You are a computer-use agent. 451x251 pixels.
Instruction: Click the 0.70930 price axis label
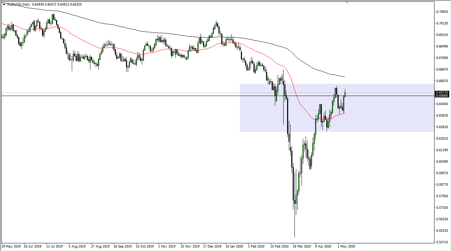[442, 12]
